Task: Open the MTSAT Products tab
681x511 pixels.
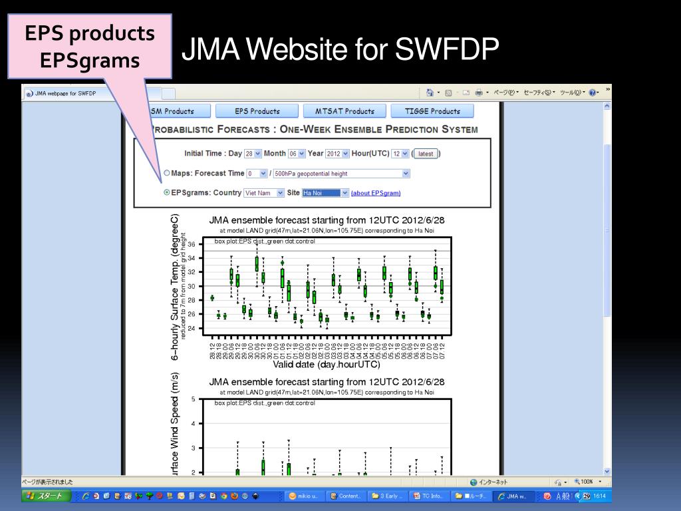Action: coord(344,111)
